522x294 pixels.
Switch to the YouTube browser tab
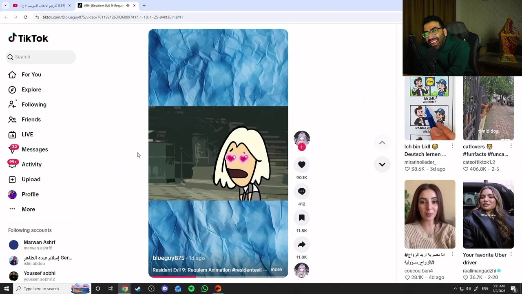click(x=41, y=6)
